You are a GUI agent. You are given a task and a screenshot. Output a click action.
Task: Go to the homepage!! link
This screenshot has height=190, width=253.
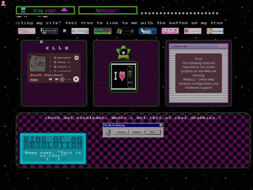pyautogui.click(x=108, y=10)
